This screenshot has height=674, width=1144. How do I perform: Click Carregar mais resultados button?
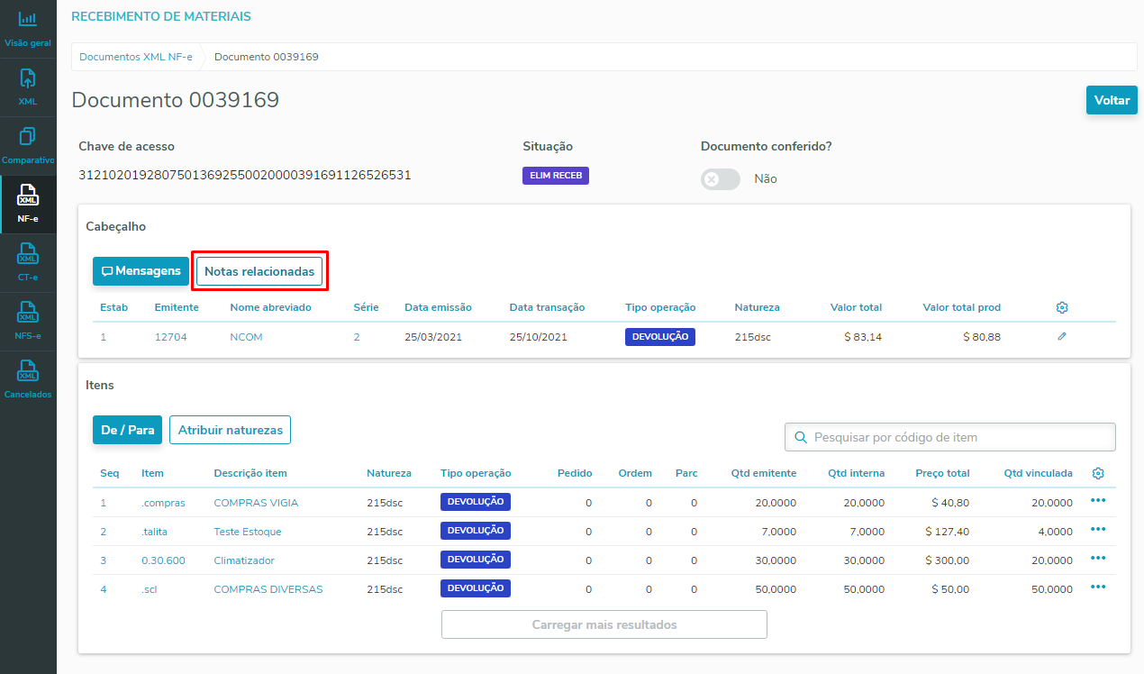click(604, 624)
